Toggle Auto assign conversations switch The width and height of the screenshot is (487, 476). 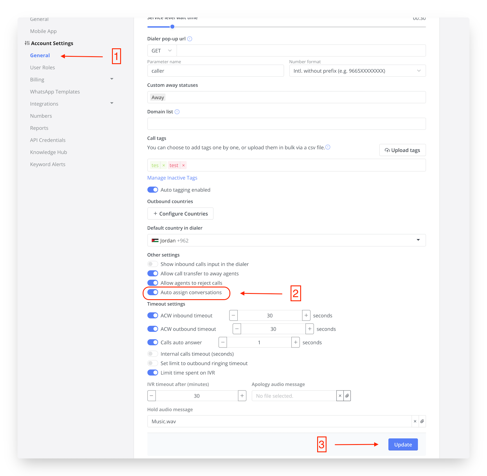153,292
